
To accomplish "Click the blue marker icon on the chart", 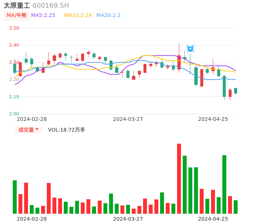I will click(x=190, y=48).
